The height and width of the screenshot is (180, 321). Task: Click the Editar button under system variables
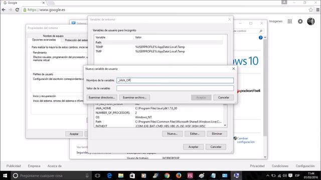pyautogui.click(x=195, y=133)
